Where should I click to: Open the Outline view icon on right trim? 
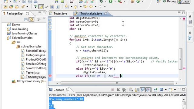tap(190, 38)
